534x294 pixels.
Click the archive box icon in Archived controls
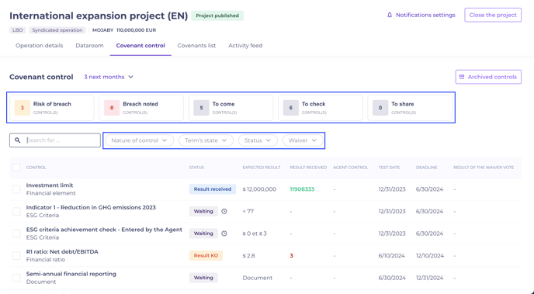point(462,77)
